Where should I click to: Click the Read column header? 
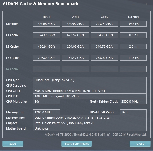[x=47, y=17]
